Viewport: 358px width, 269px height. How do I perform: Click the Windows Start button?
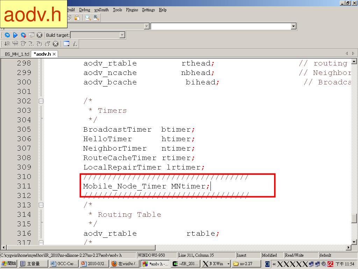pyautogui.click(x=9, y=264)
